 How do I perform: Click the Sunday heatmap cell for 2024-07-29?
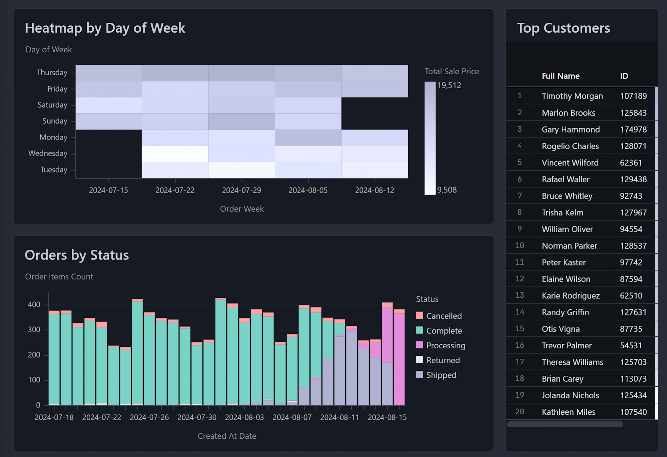(x=241, y=122)
